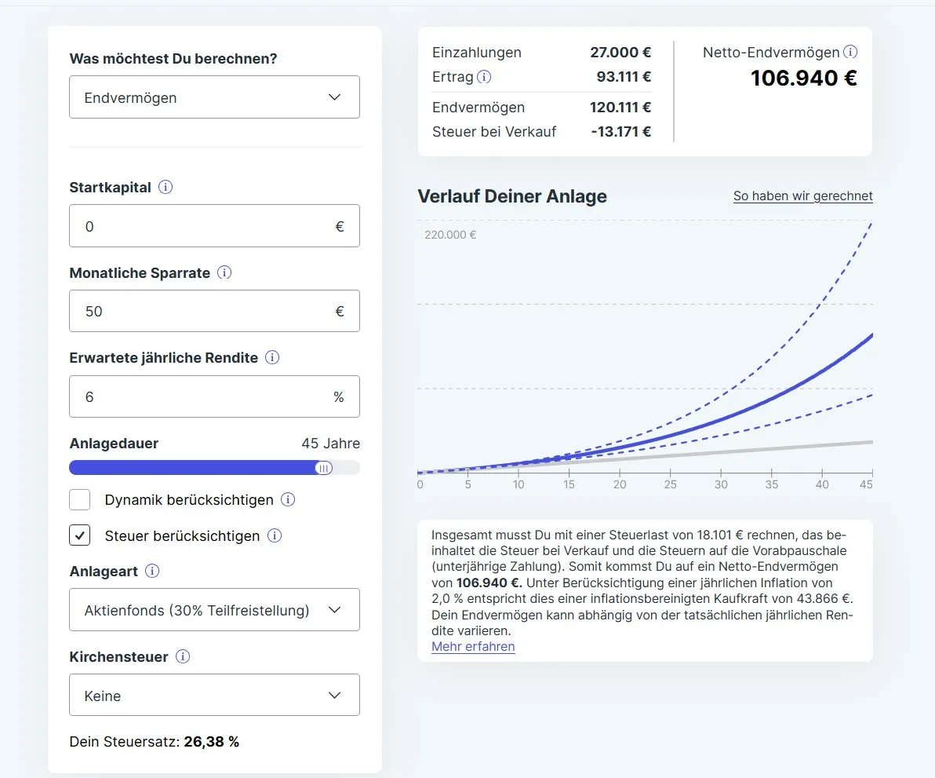Open the Endvermögen calculation type dropdown
Image resolution: width=935 pixels, height=778 pixels.
[x=214, y=97]
